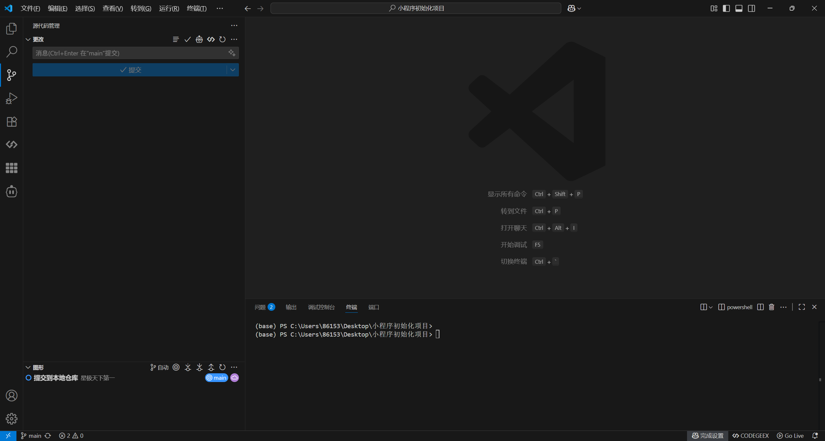Open the 自动 branch picker in 图形
Screen dimensions: 825x441
pos(160,367)
